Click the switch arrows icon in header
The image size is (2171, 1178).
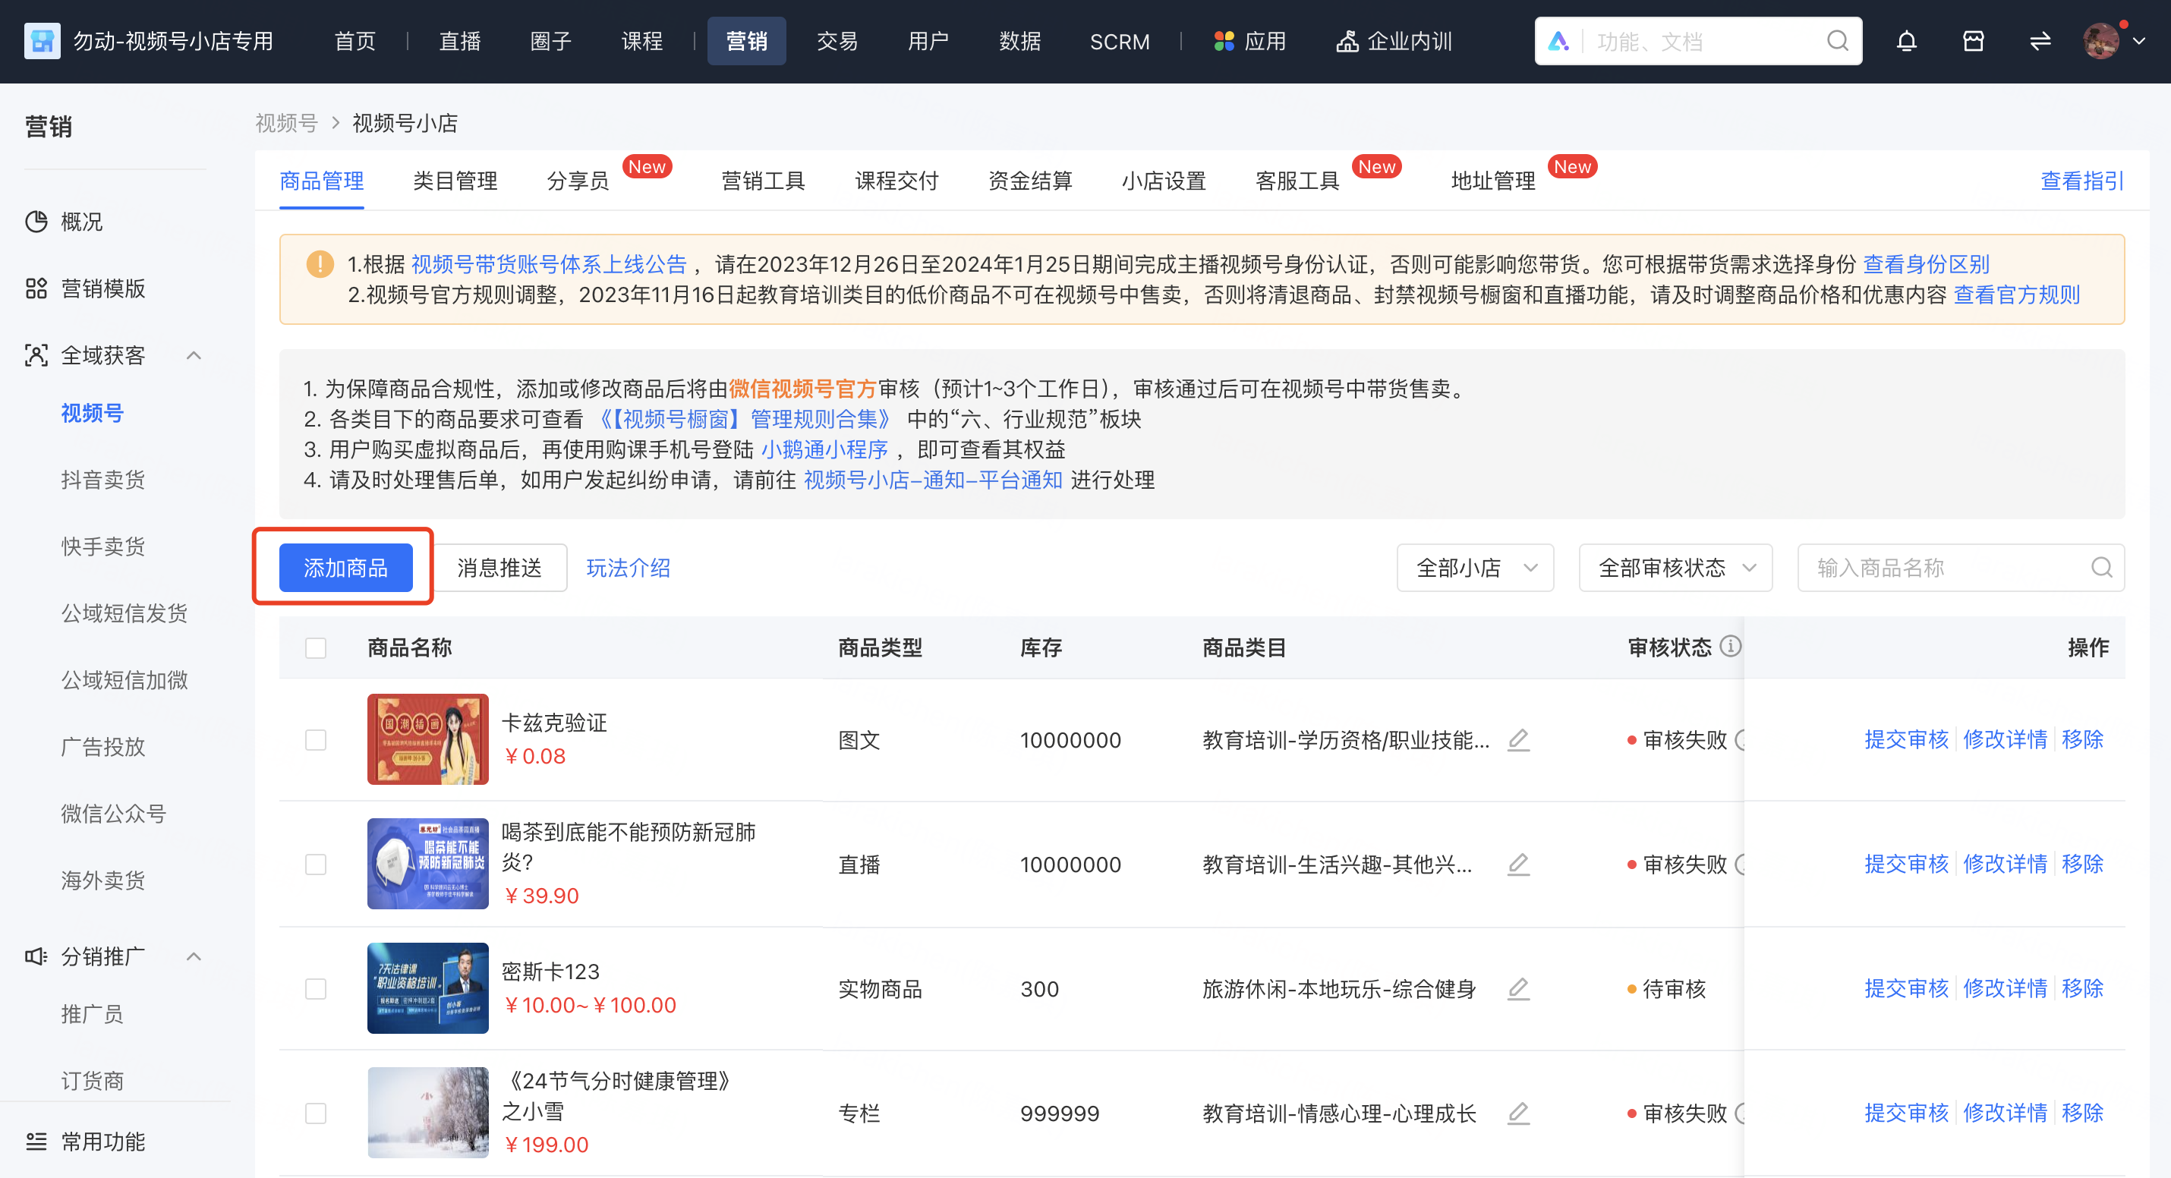[2040, 40]
